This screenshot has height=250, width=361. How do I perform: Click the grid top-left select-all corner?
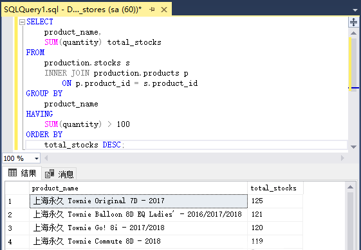(x=17, y=188)
